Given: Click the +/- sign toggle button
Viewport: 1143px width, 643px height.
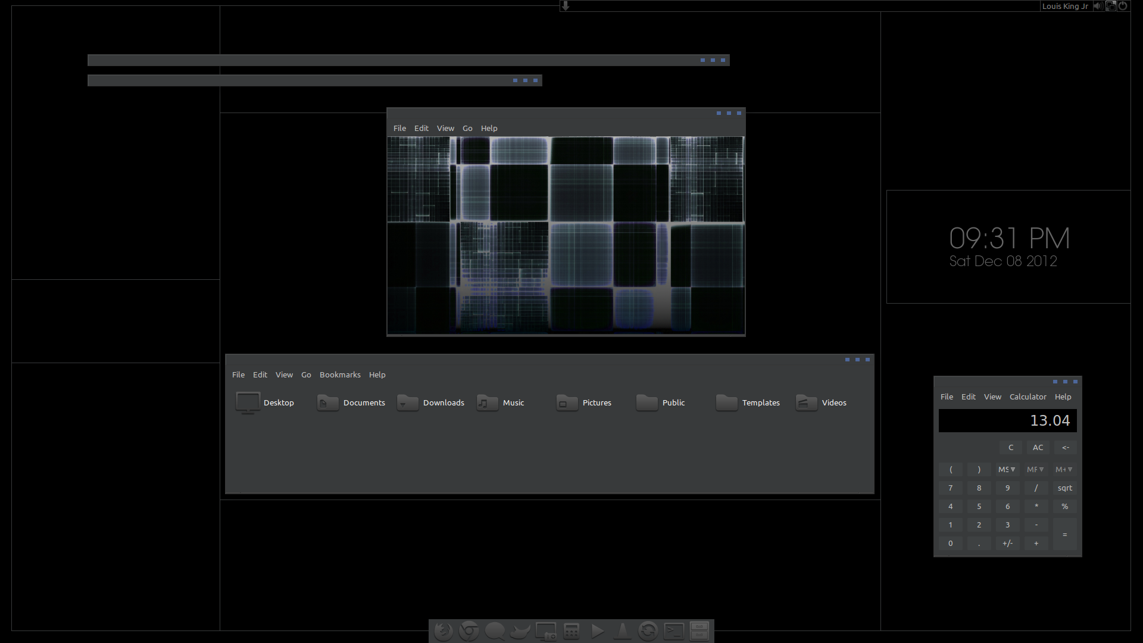Looking at the screenshot, I should coord(1007,542).
